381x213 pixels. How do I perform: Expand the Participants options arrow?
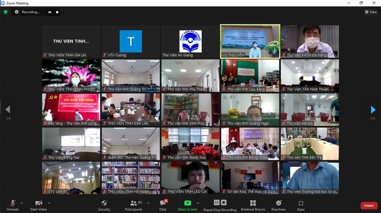148,203
